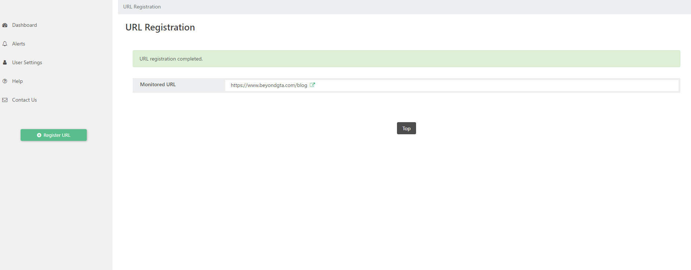Viewport: 691px width, 270px height.
Task: Click empty space in the monitored URL field
Action: coord(478,85)
